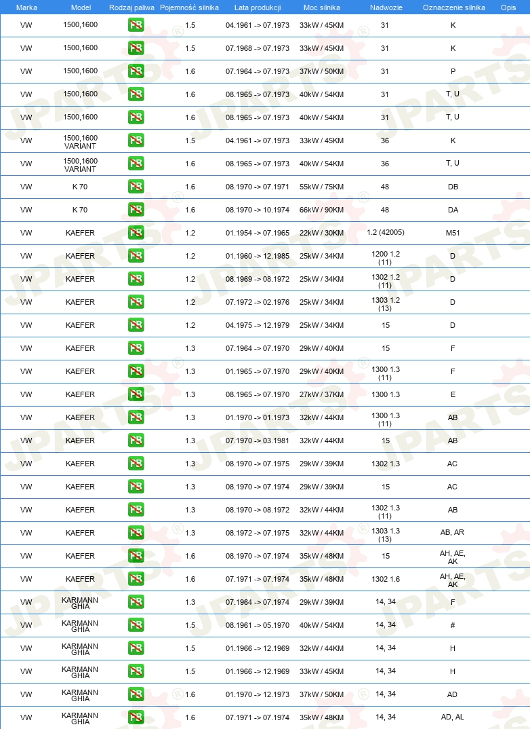This screenshot has width=530, height=729.
Task: Click fuel icon in KARMANN GHIA 1.3 row
Action: click(136, 601)
